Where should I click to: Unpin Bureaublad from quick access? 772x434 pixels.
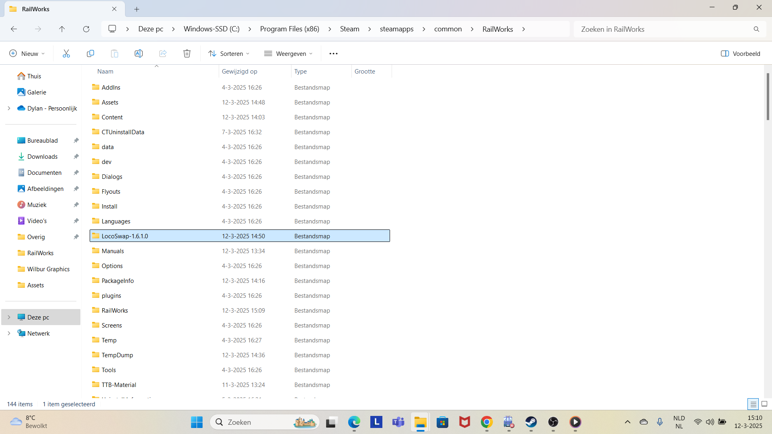click(76, 140)
